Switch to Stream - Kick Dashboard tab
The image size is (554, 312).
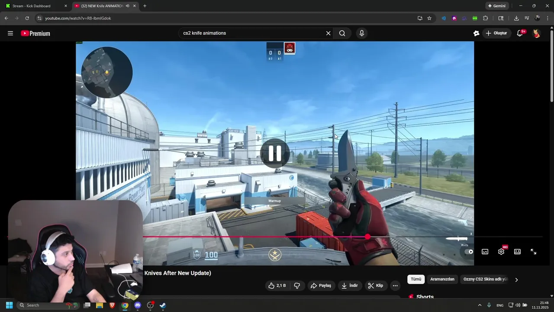32,6
